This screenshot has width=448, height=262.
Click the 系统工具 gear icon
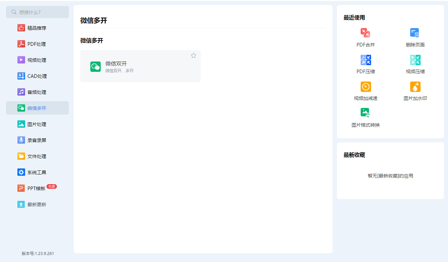21,172
